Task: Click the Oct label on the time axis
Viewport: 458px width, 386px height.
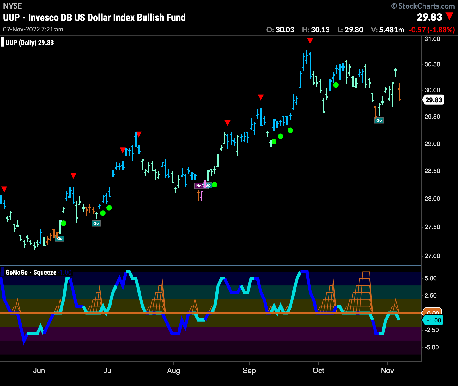Action: tap(318, 370)
